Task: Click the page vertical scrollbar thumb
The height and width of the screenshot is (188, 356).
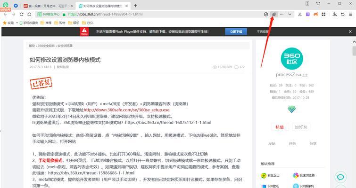Action: pyautogui.click(x=354, y=51)
